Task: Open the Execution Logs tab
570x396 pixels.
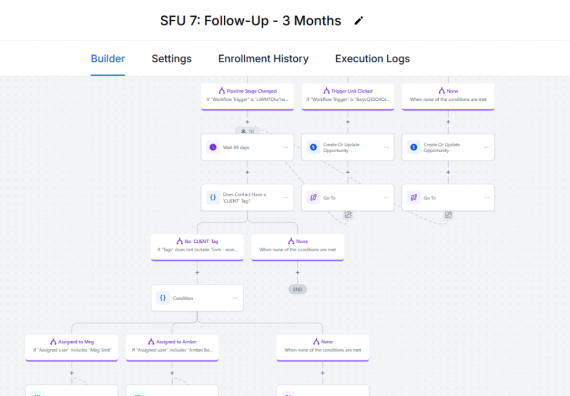Action: tap(372, 58)
